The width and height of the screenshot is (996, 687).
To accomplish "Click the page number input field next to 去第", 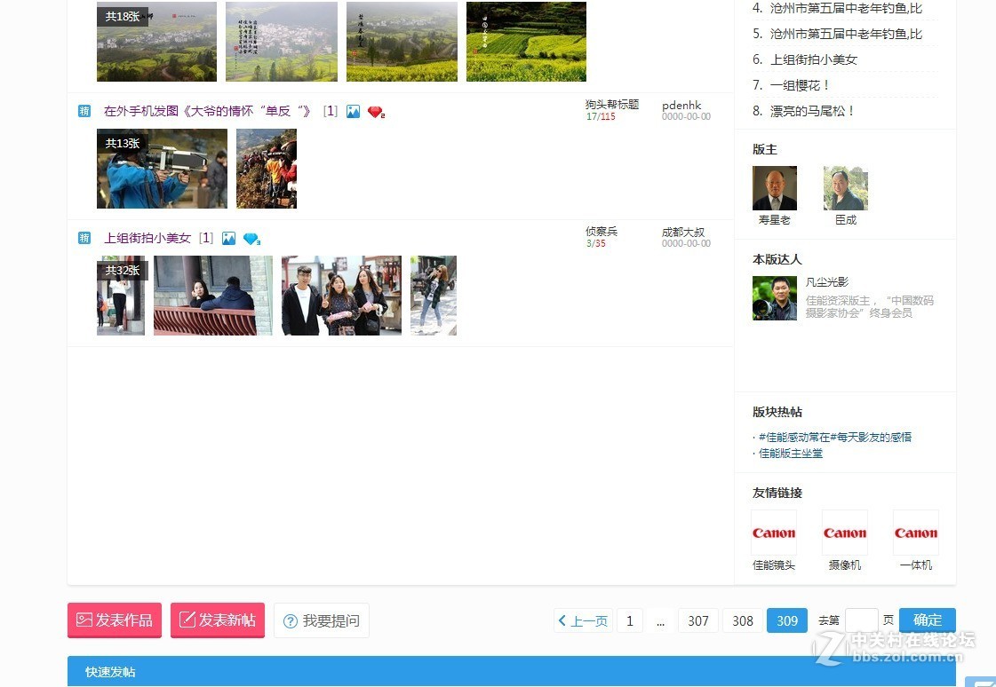I will tap(859, 620).
